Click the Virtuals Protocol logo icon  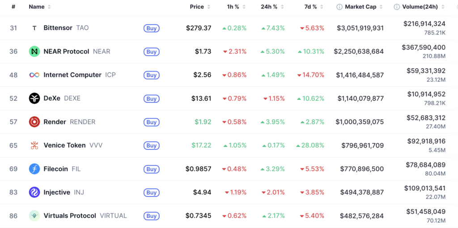[34, 216]
